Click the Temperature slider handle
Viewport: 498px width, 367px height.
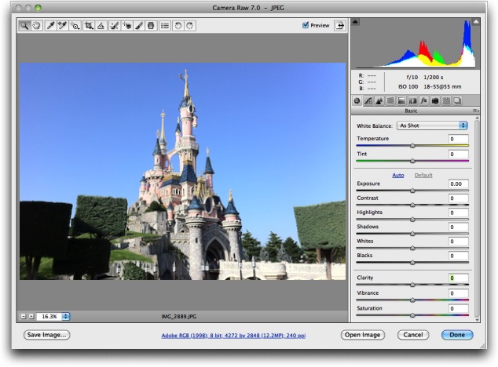pos(412,146)
